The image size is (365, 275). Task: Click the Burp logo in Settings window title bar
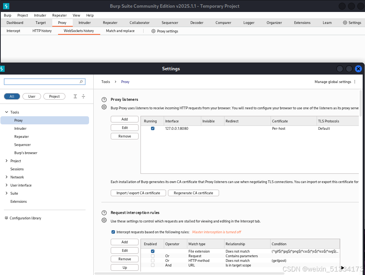tap(2, 69)
